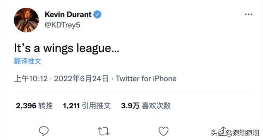Click the Kevin Durant display name
The image size is (263, 140).
[x=68, y=14]
